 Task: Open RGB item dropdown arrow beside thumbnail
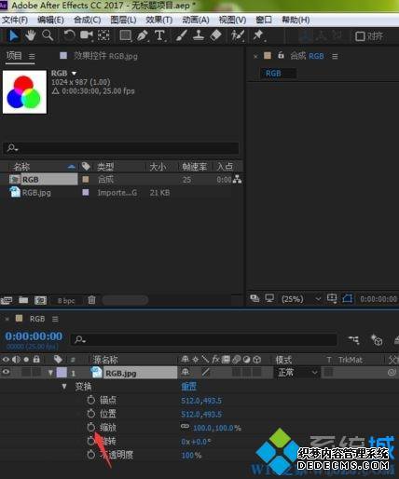pyautogui.click(x=74, y=74)
